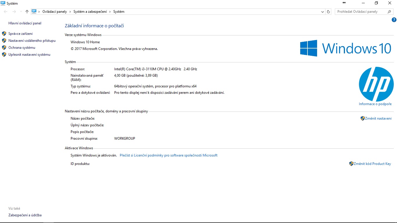Click the back navigation arrow
This screenshot has height=223, width=397.
6,12
